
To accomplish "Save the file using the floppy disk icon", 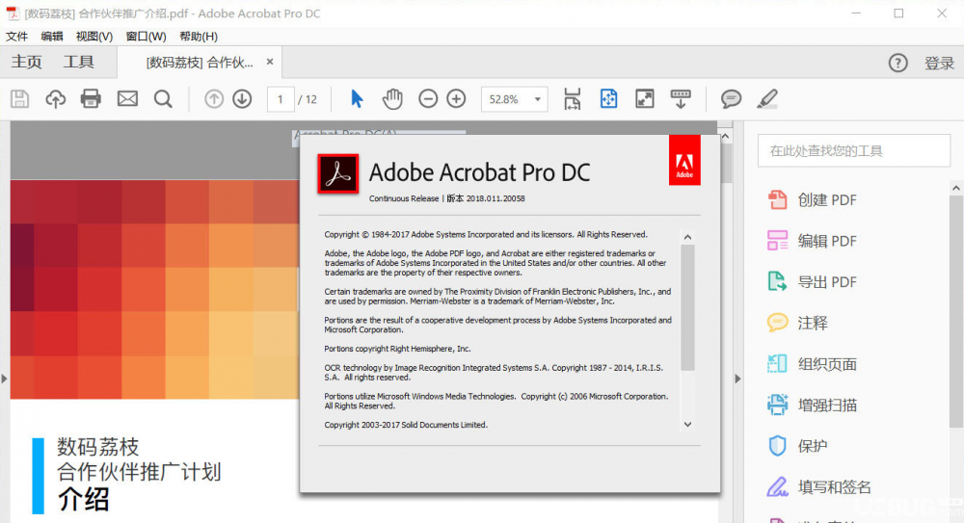I will point(19,99).
